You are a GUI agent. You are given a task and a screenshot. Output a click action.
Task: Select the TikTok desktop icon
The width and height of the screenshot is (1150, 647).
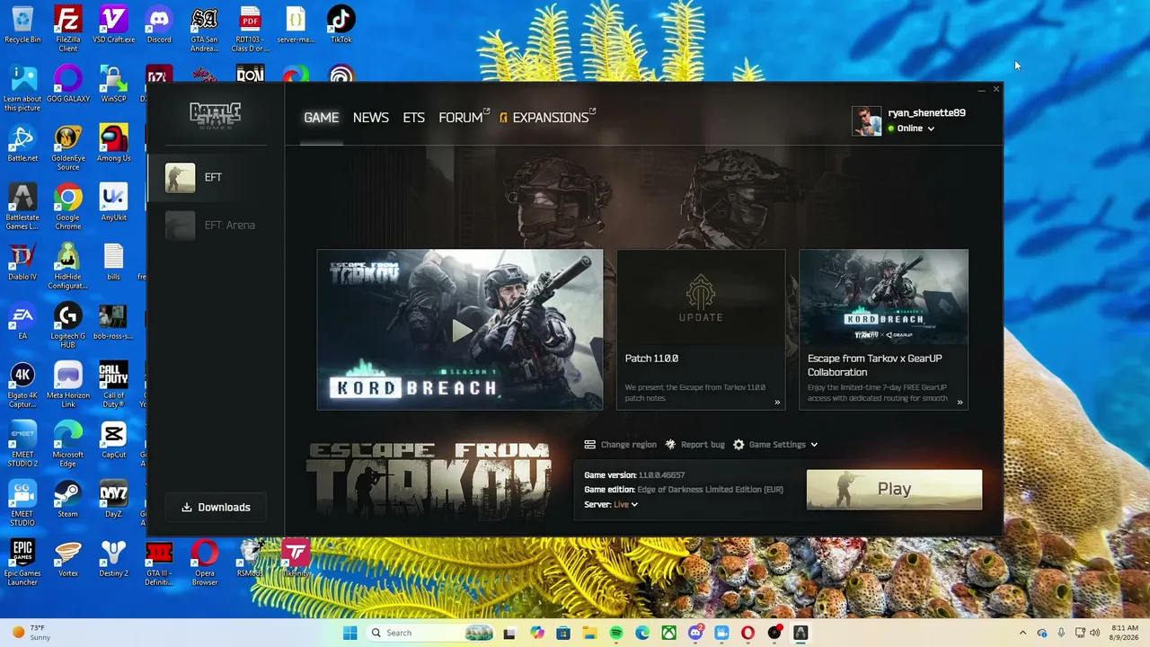pos(341,24)
